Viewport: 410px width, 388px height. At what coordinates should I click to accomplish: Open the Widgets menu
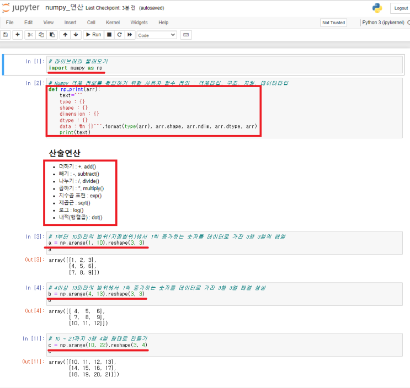(139, 23)
